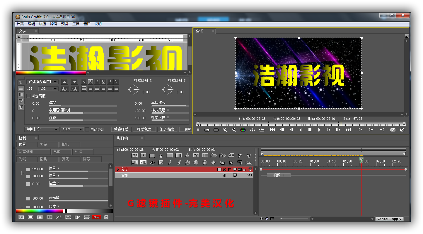The height and width of the screenshot is (234, 423).
Task: Click the cube 3D extrusion icon
Action: 187,162
